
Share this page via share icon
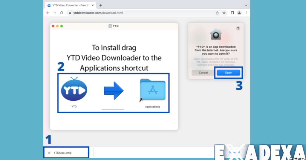click(x=217, y=13)
